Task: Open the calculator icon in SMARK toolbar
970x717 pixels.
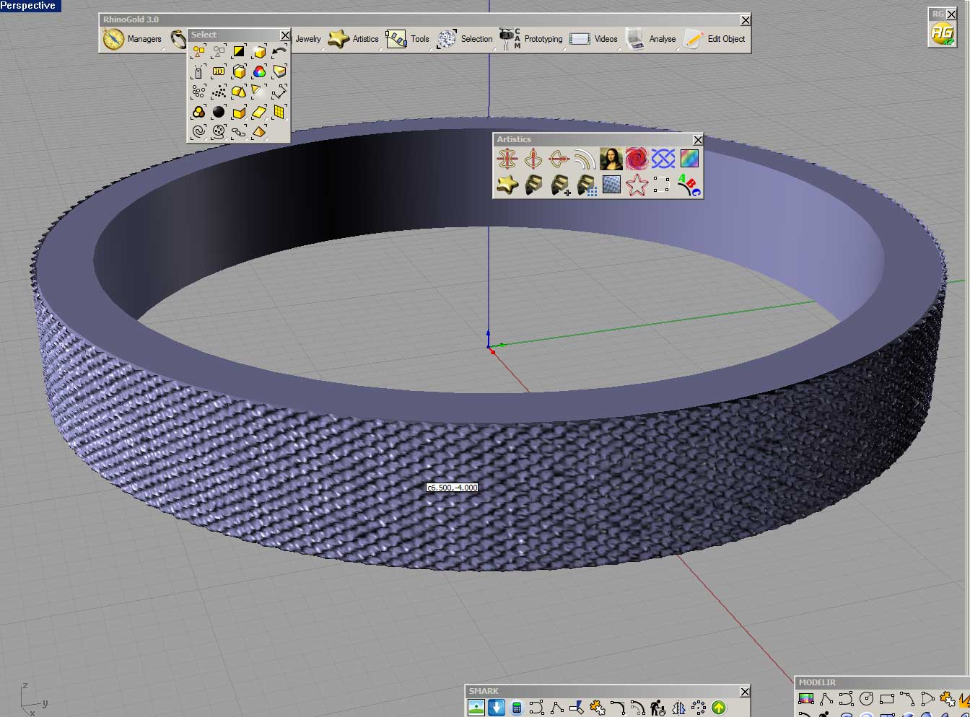Action: (516, 708)
